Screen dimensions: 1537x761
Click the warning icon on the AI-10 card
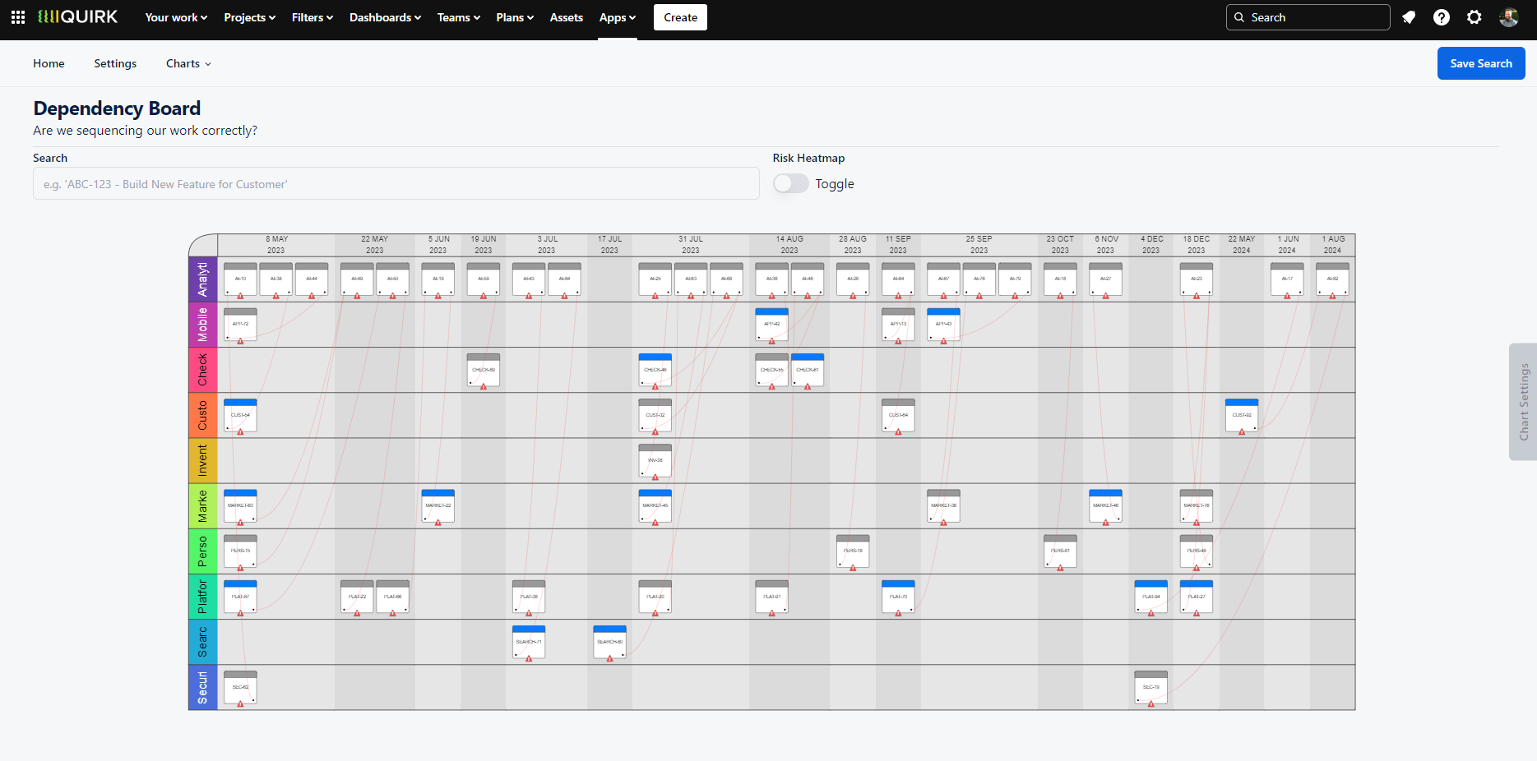[240, 296]
